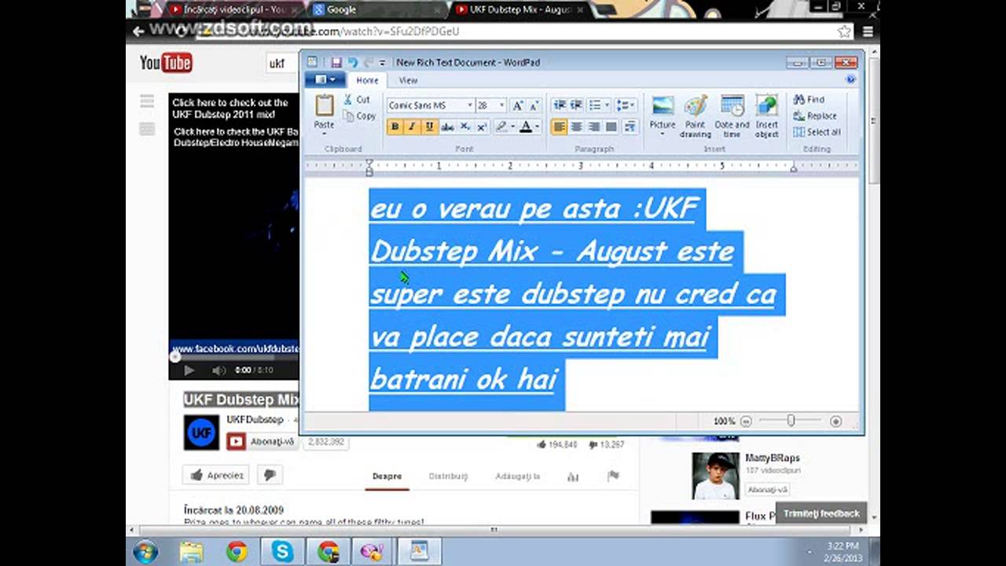The height and width of the screenshot is (566, 1006).
Task: Toggle Bold formatting in WordPad
Action: (395, 127)
